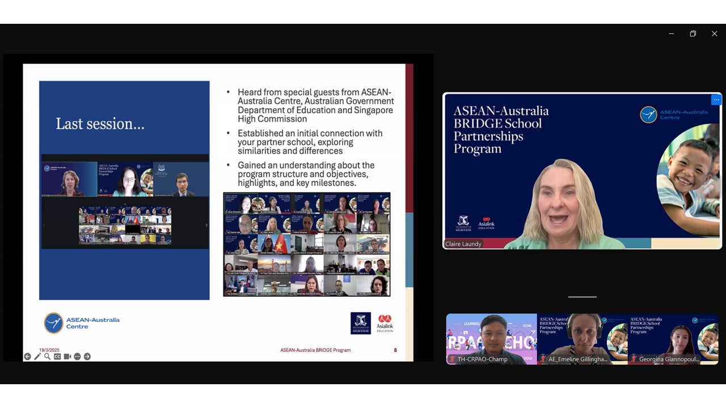This screenshot has width=726, height=408.
Task: Click the 'Last session…' slide heading
Action: pos(100,124)
